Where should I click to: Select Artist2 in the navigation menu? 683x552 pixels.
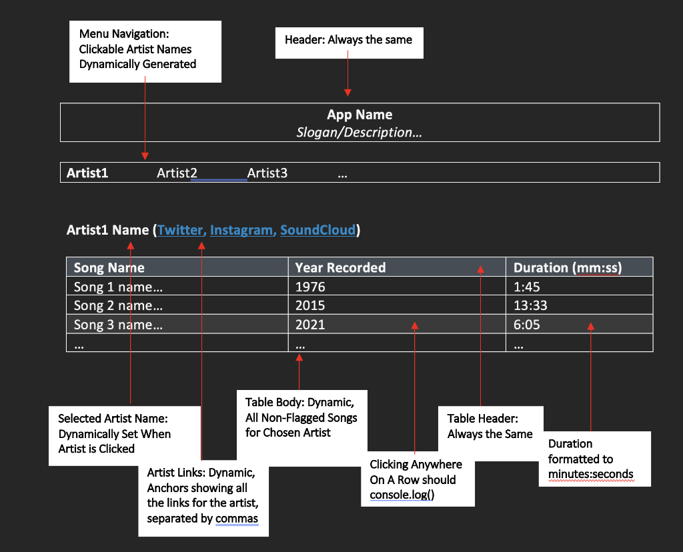175,173
